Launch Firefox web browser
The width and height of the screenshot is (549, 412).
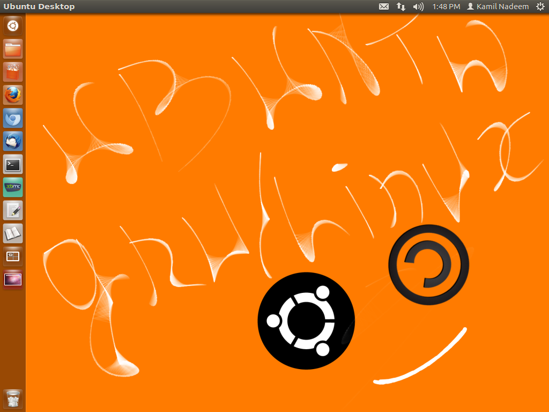click(13, 95)
